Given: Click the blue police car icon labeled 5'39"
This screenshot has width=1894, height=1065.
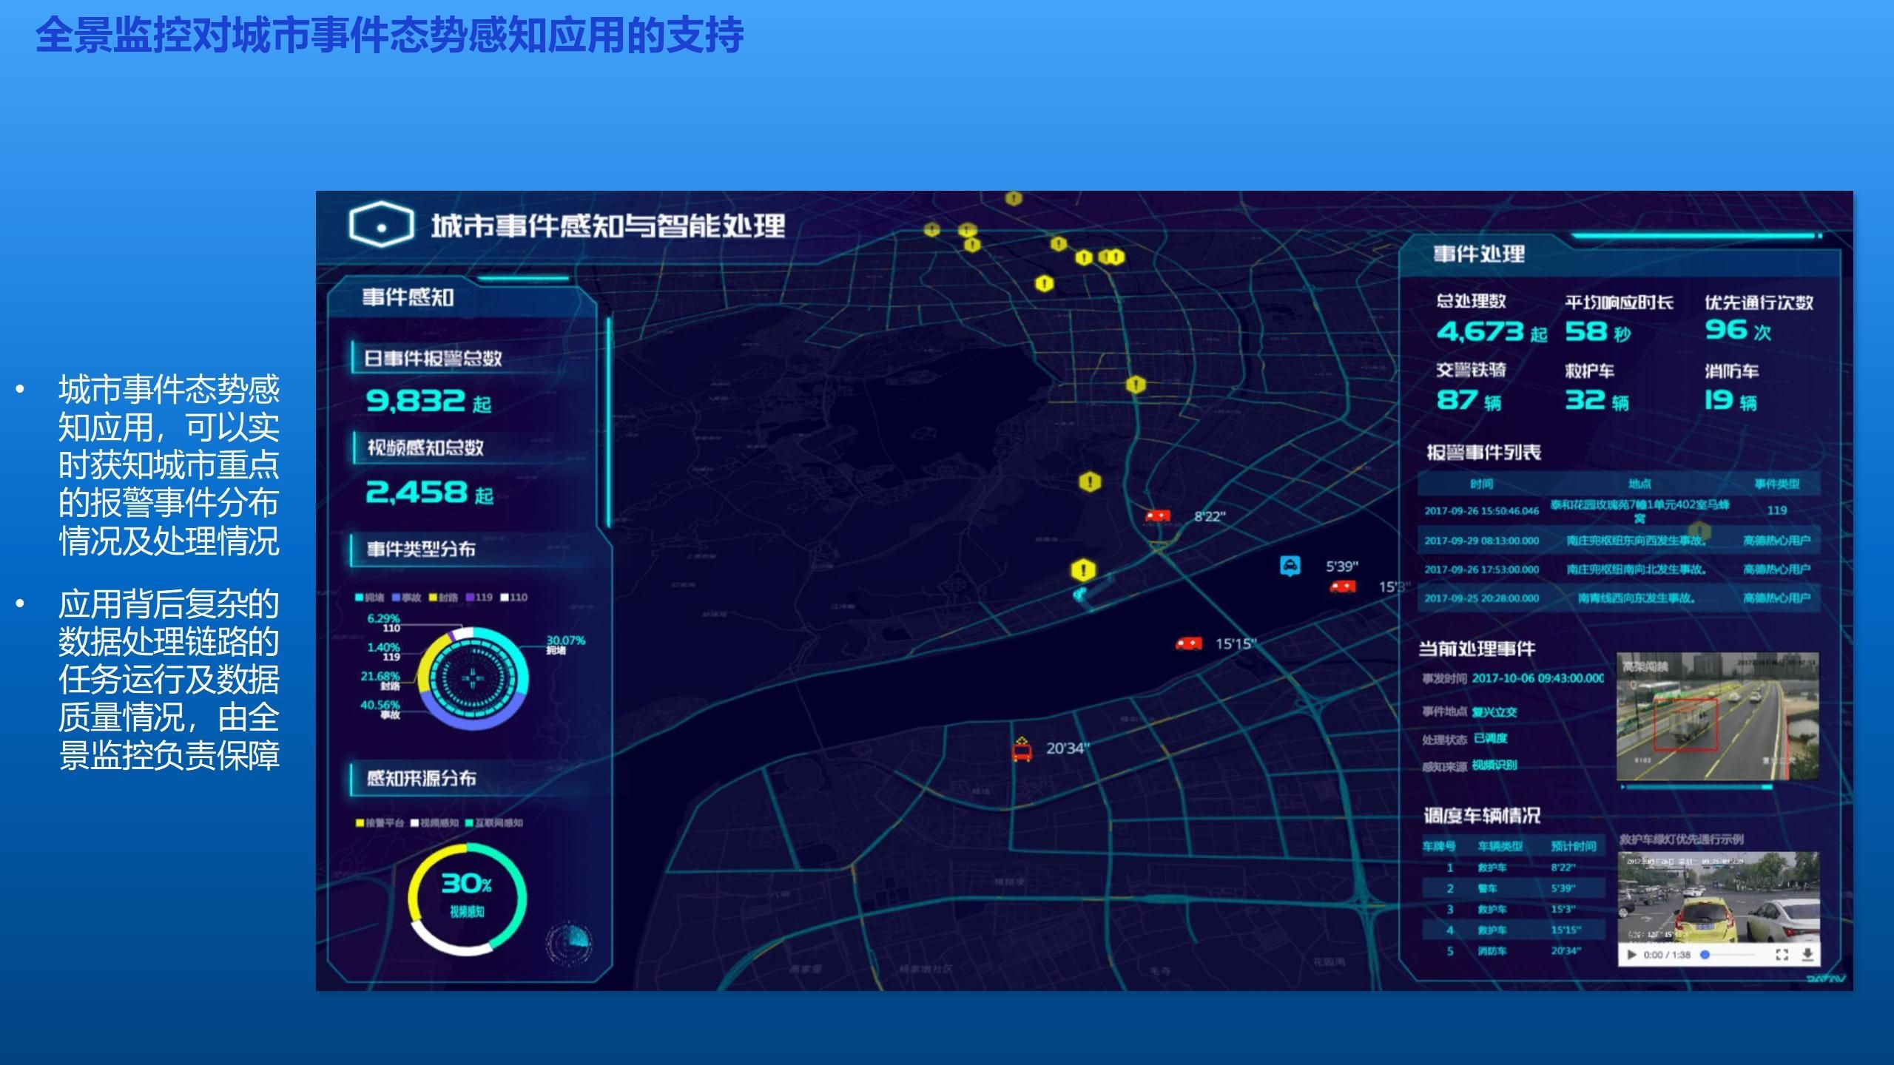Looking at the screenshot, I should [x=1290, y=566].
